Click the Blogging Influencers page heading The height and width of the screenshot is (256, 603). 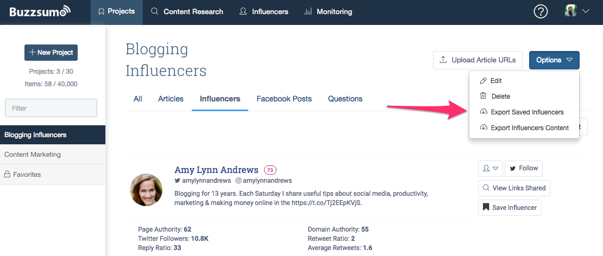tap(166, 60)
